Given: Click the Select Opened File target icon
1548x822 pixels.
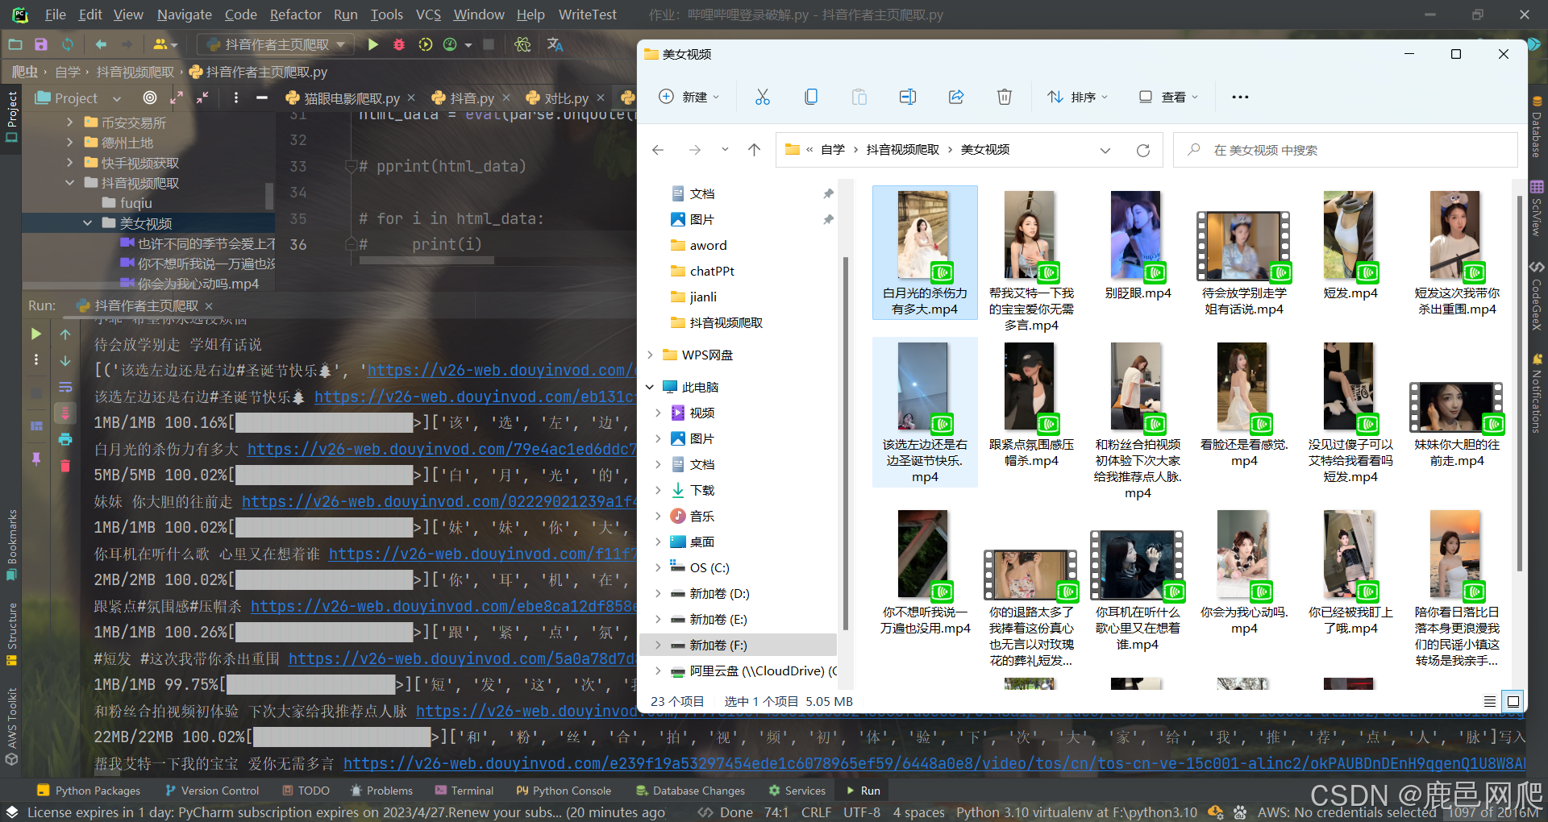Looking at the screenshot, I should (150, 98).
